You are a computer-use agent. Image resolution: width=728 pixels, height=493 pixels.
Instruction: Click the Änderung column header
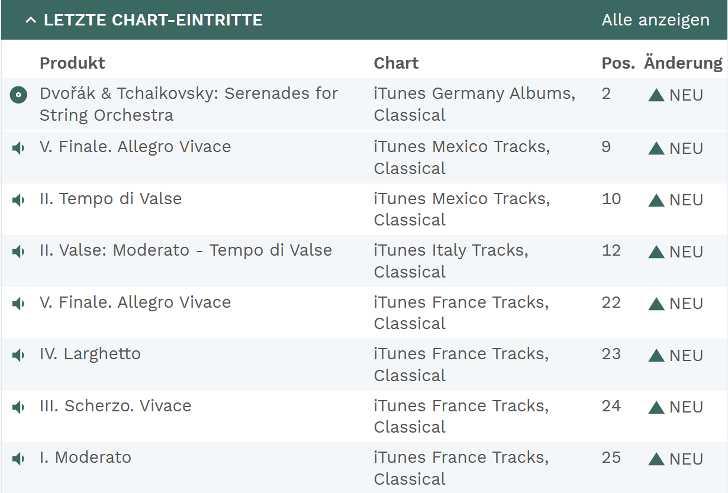[x=683, y=63]
